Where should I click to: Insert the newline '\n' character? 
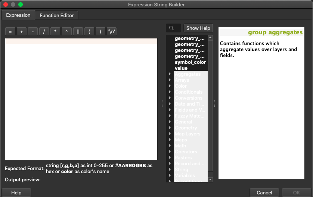point(112,32)
